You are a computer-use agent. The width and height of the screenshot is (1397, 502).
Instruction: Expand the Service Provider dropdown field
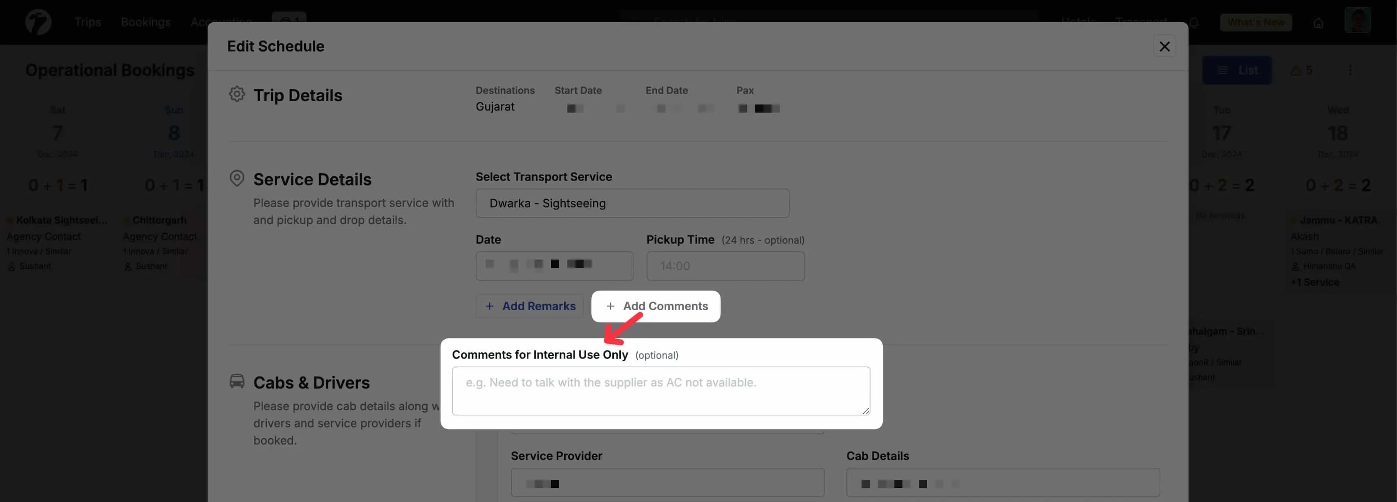[x=667, y=483]
